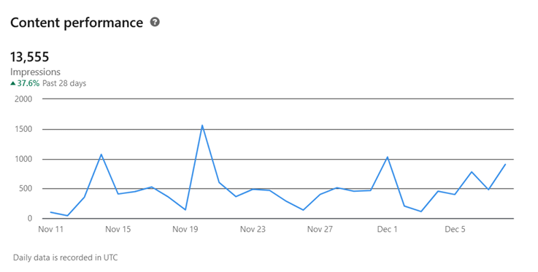
Task: Click the Nov 11 axis label
Action: (51, 229)
